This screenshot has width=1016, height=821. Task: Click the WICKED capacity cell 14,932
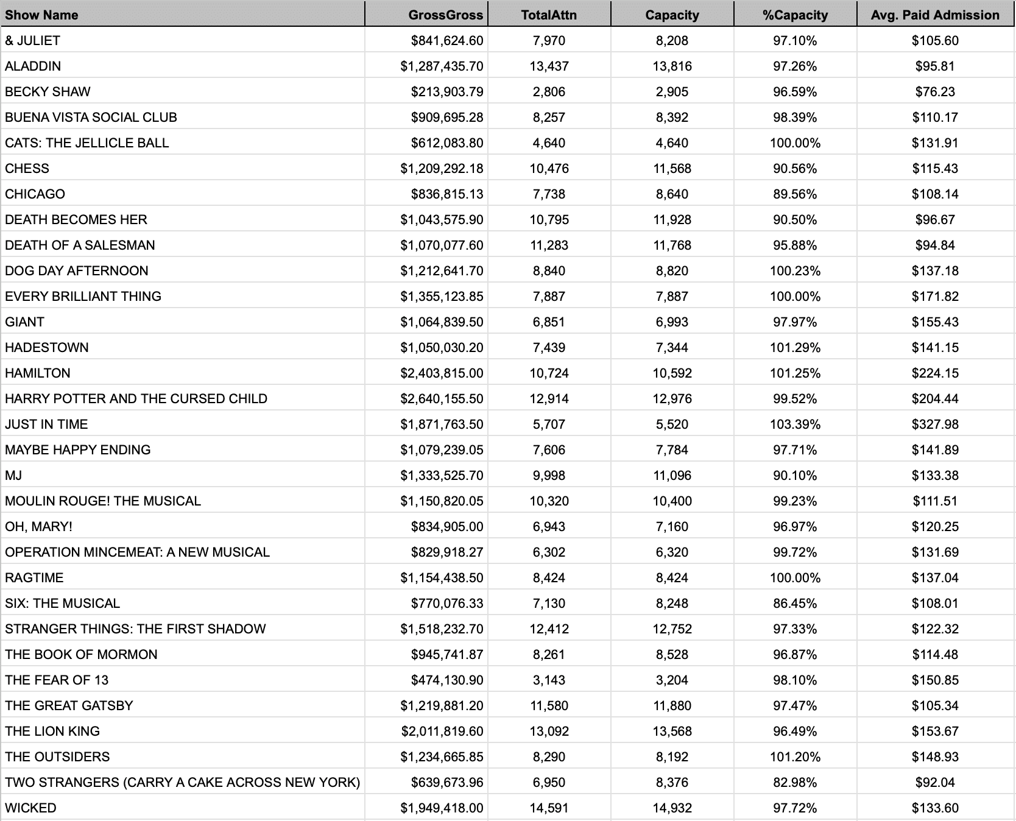[x=672, y=808]
